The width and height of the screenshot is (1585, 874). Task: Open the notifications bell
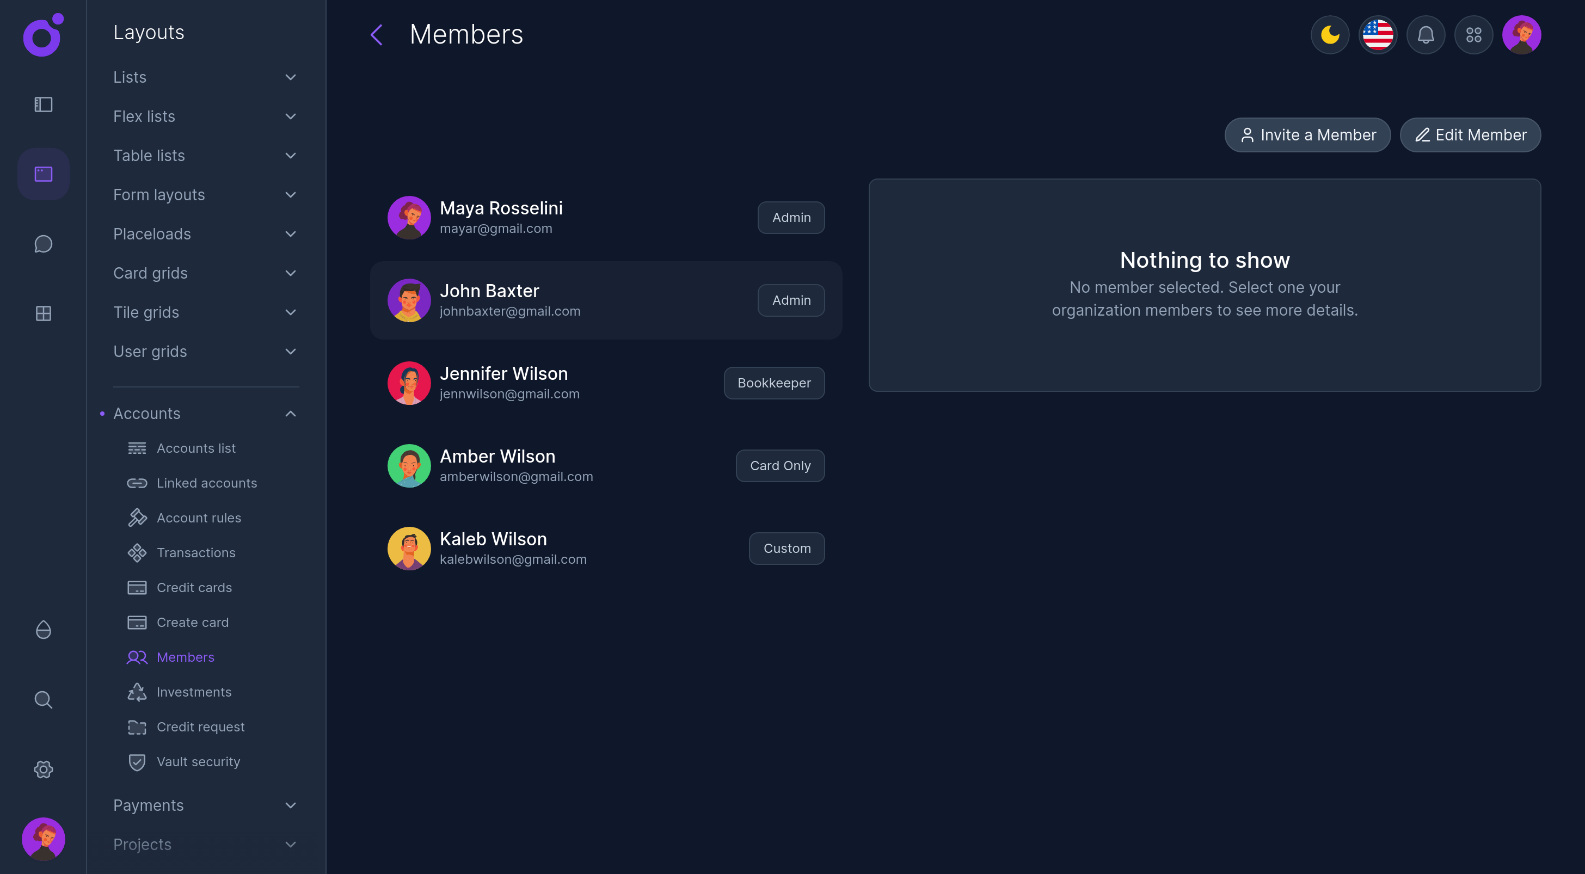(x=1426, y=35)
